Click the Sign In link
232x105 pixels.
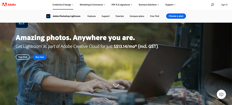click(224, 5)
